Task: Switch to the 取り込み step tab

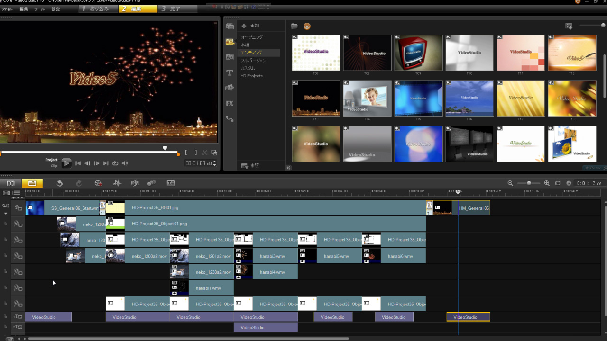Action: point(98,9)
